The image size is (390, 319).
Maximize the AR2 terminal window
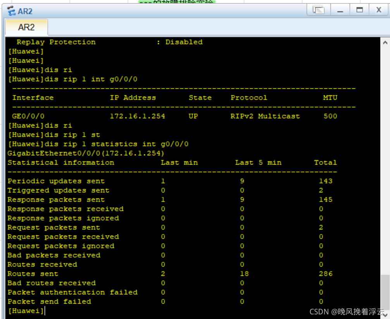(x=359, y=10)
